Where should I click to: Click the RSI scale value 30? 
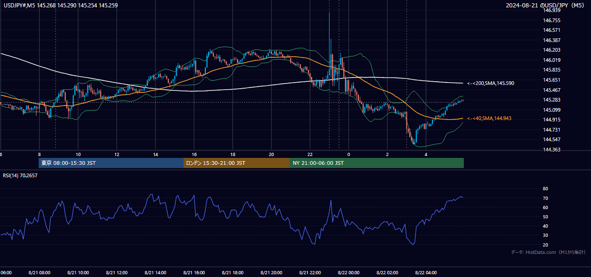pyautogui.click(x=545, y=235)
